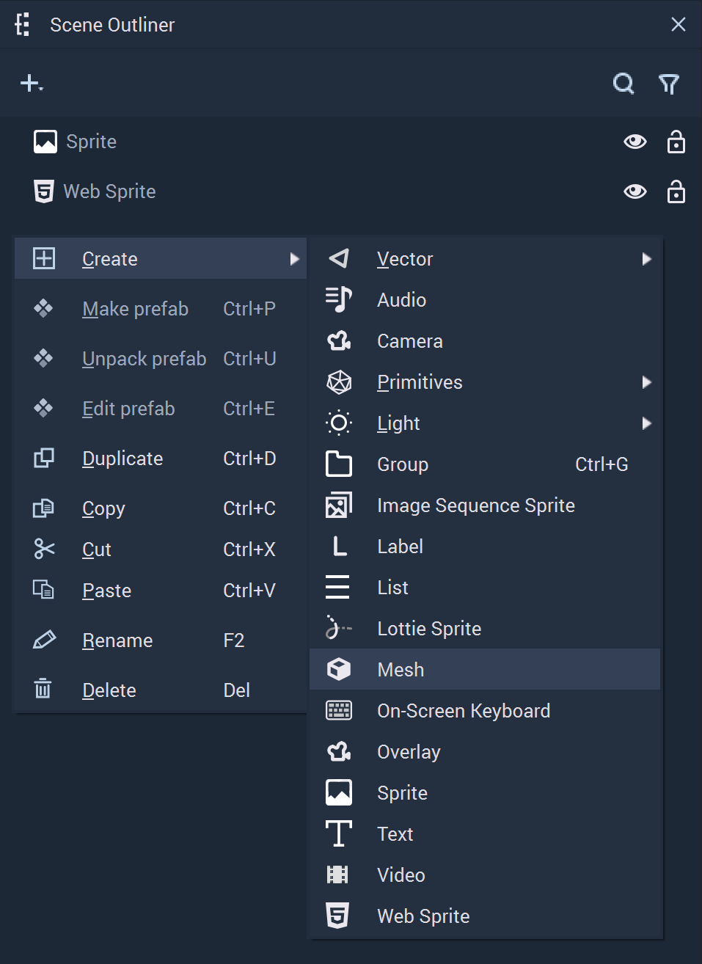Select the Lottie Sprite icon
Image resolution: width=702 pixels, height=964 pixels.
tap(338, 629)
